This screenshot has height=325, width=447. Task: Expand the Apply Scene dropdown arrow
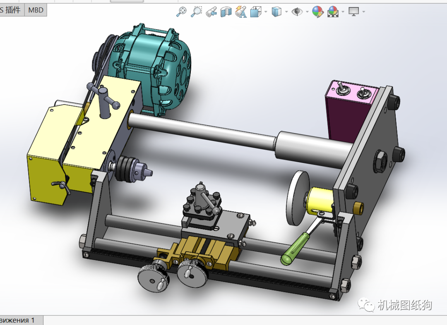[343, 12]
